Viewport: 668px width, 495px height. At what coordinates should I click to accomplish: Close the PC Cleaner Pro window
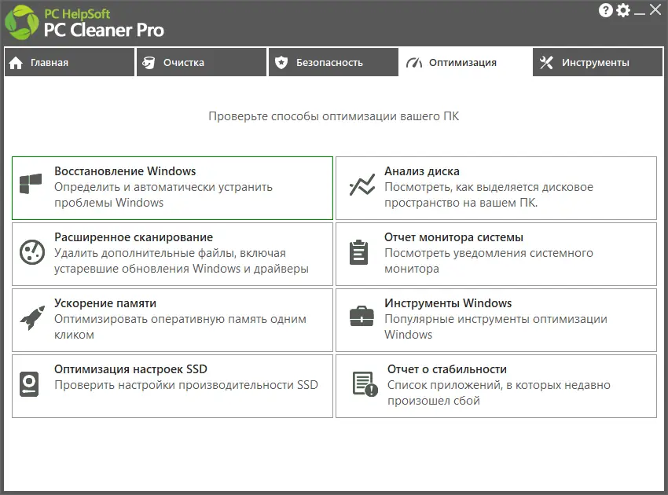pyautogui.click(x=655, y=9)
